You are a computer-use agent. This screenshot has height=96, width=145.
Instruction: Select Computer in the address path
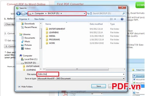(39, 13)
